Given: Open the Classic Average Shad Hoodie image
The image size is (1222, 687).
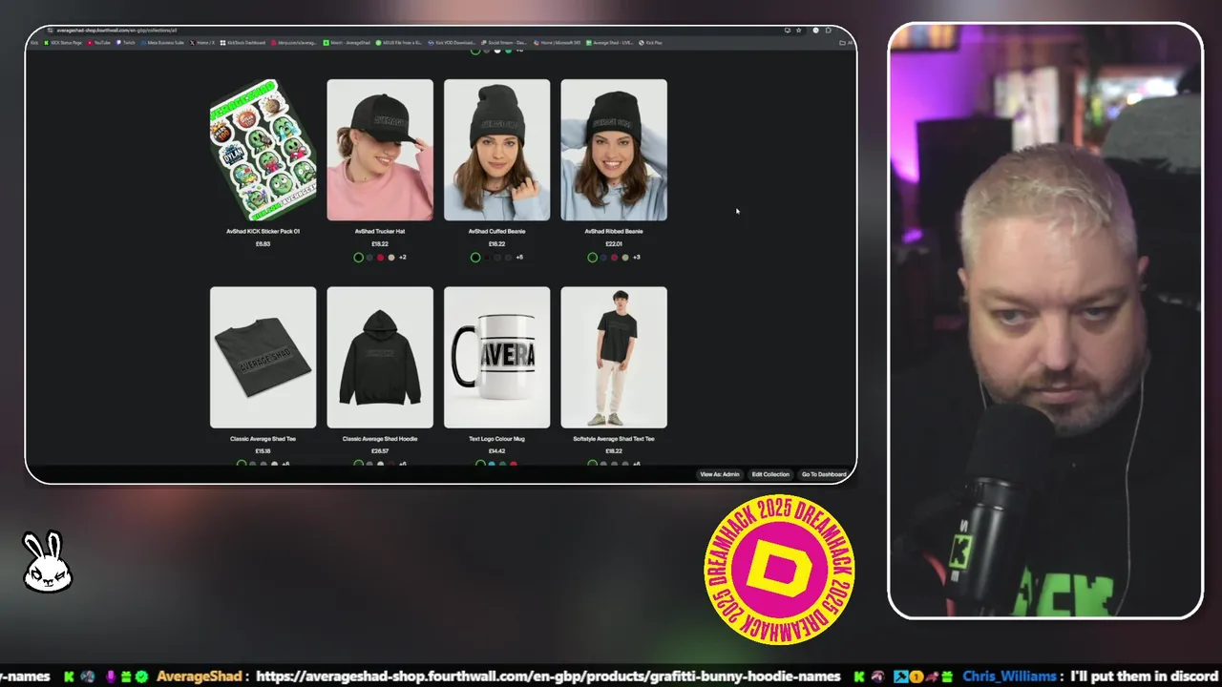Looking at the screenshot, I should pos(380,357).
